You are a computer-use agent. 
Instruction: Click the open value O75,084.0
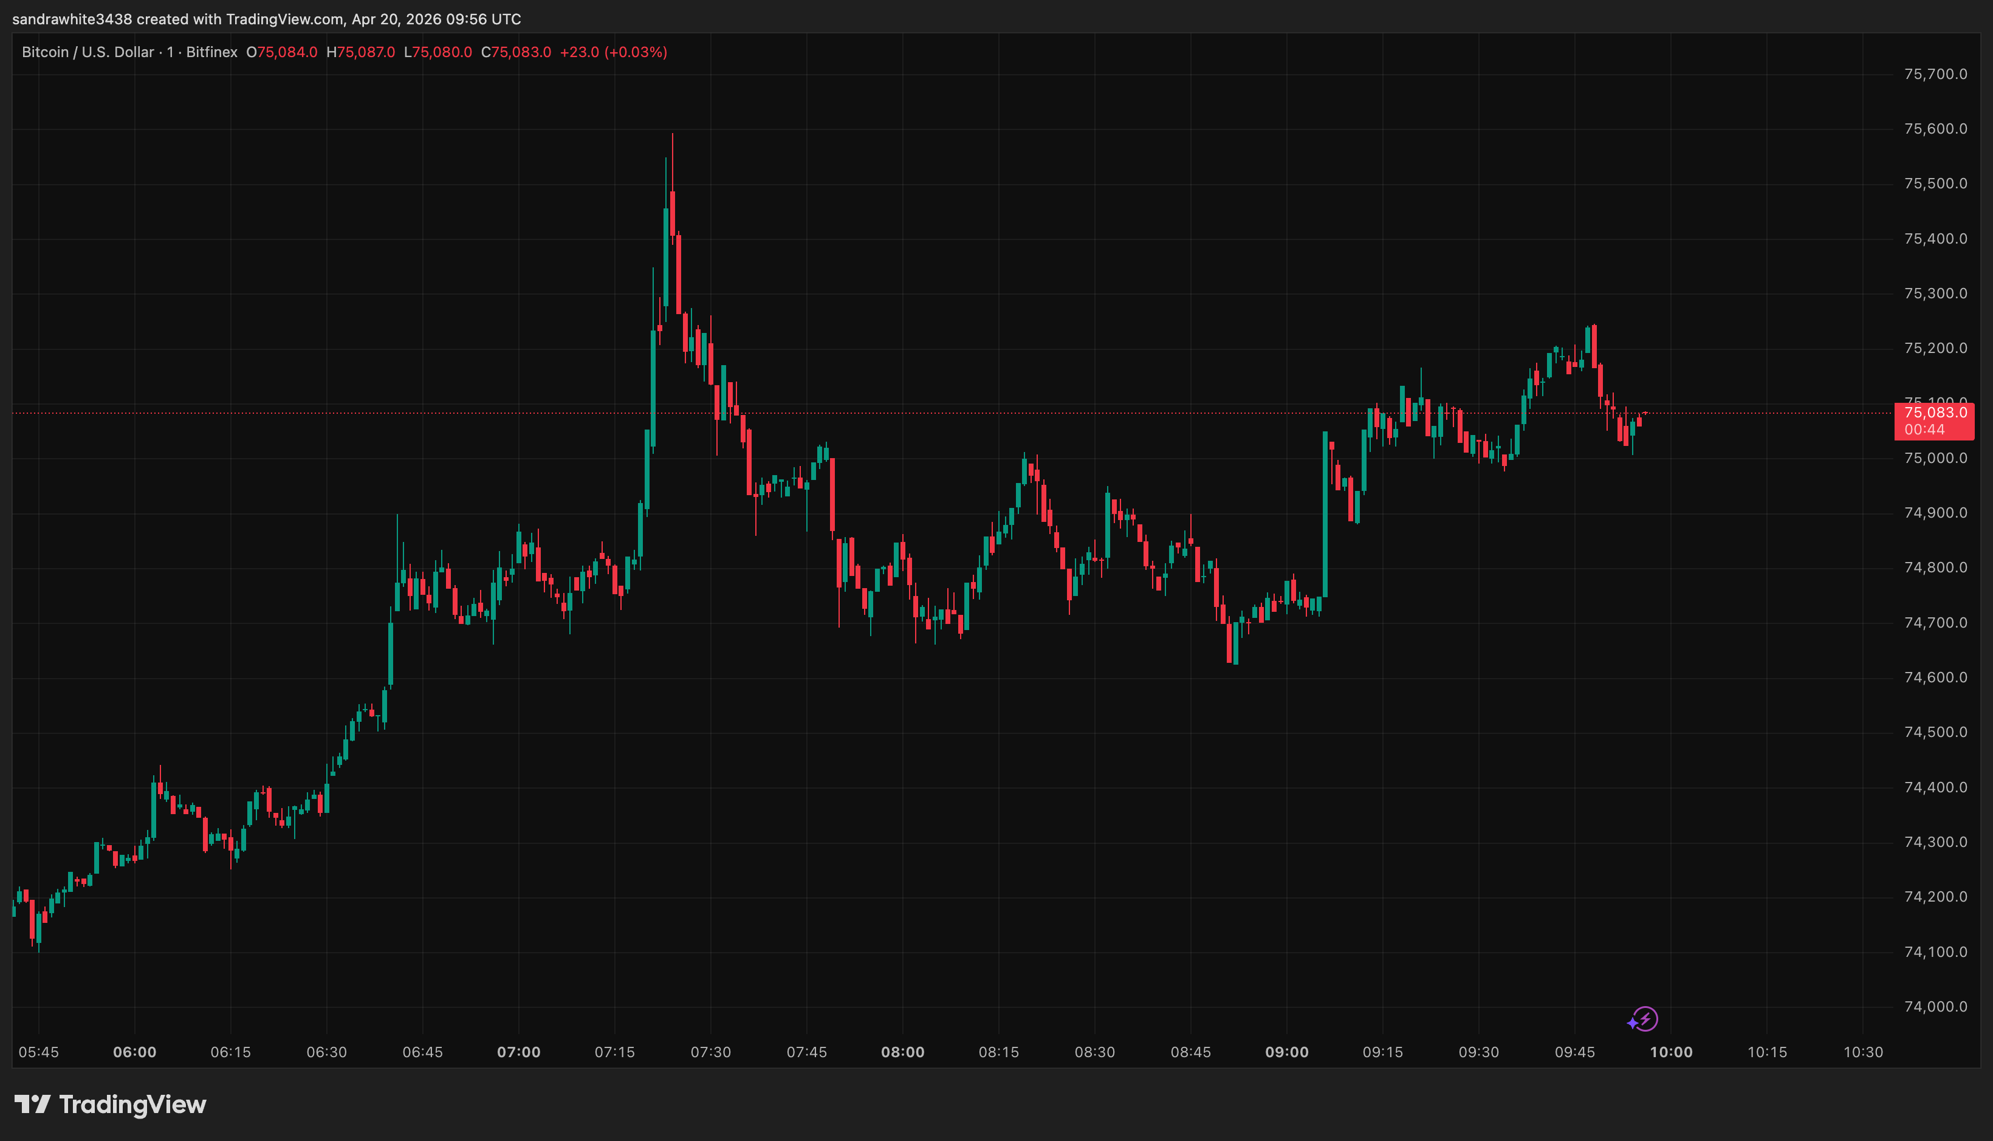click(282, 52)
